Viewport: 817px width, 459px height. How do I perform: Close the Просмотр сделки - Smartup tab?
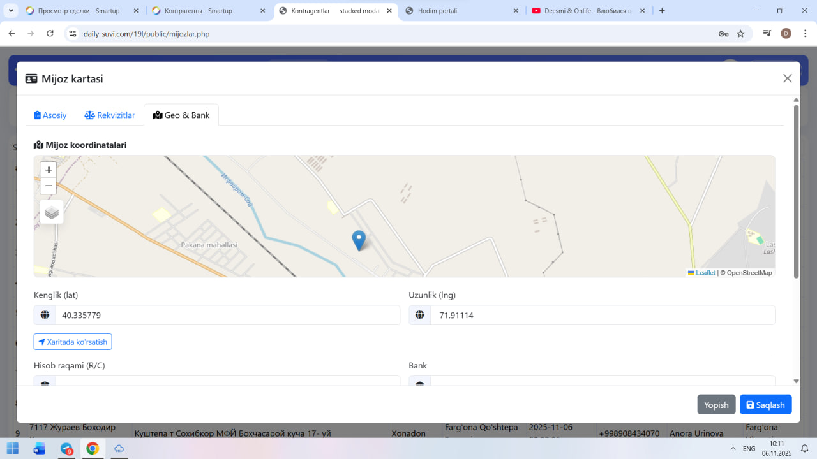pyautogui.click(x=136, y=11)
